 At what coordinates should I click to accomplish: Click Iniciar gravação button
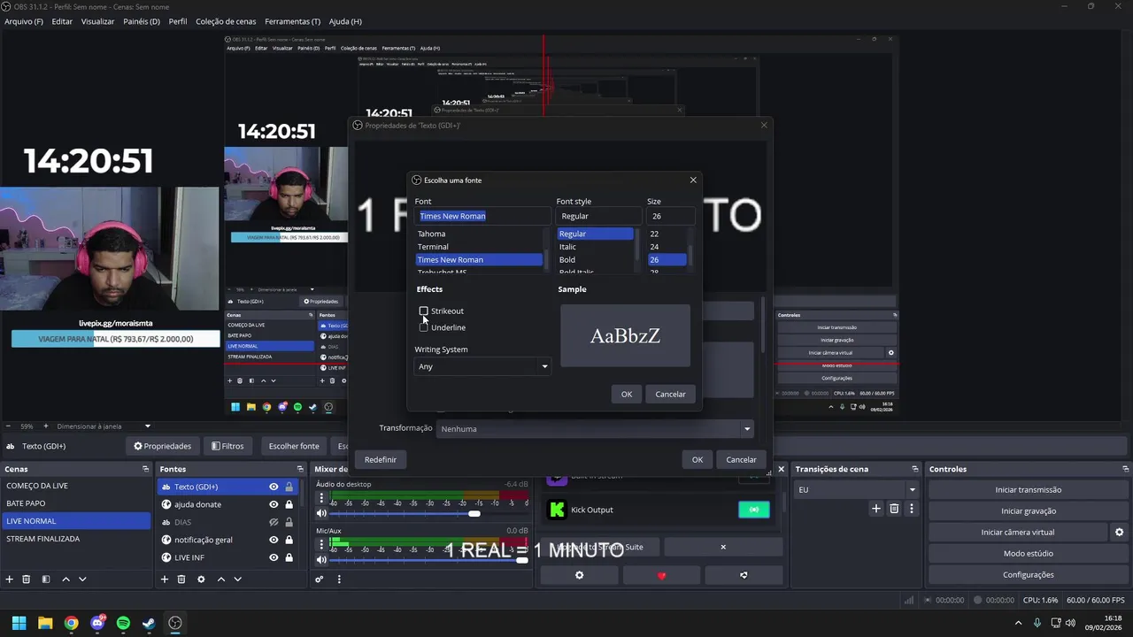(1028, 510)
